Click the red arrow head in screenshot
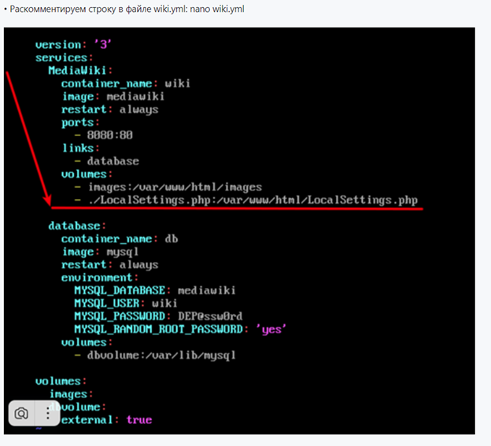Viewport: 491px width, 446px height. coord(49,201)
